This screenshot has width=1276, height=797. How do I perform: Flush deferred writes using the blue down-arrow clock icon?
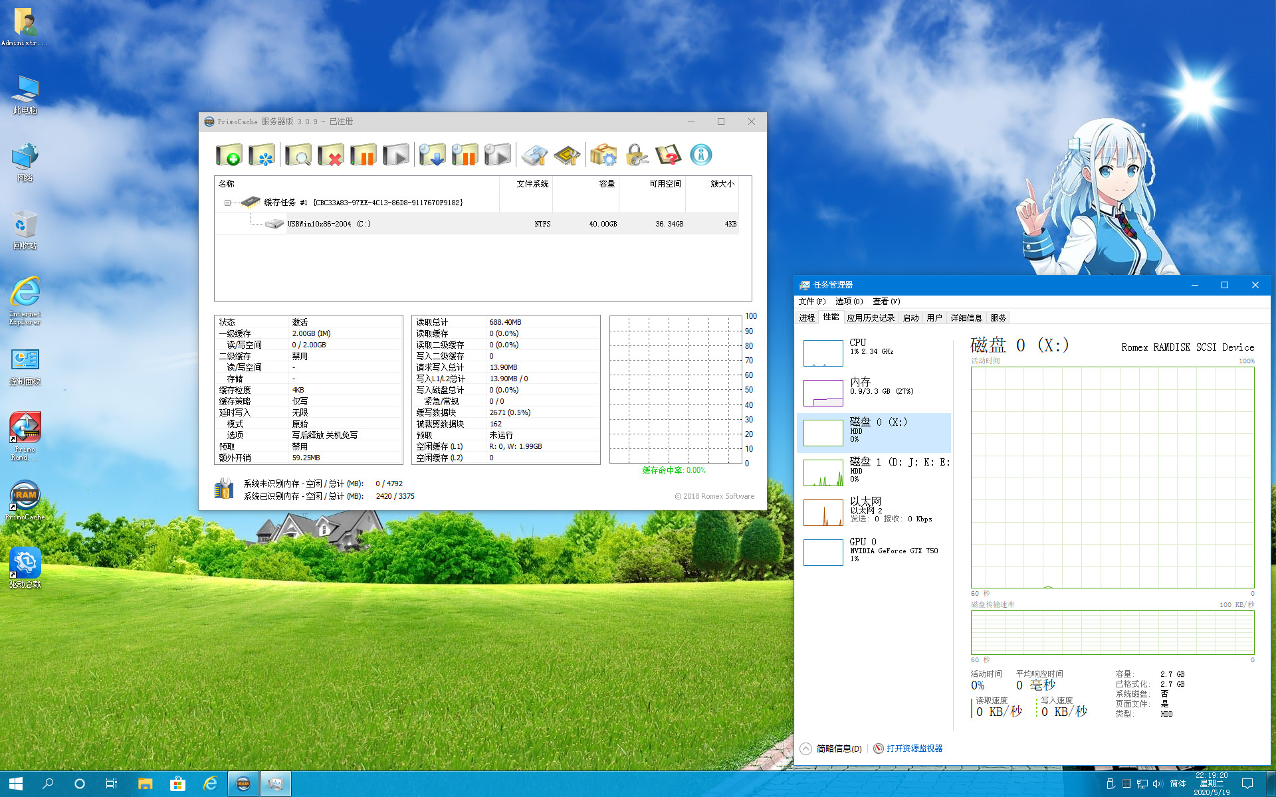tap(432, 155)
